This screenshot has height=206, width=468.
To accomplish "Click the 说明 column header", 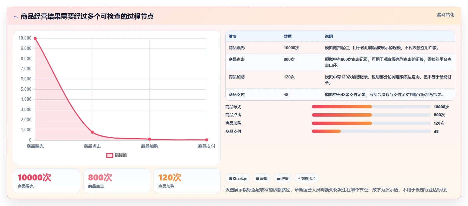I will [329, 37].
